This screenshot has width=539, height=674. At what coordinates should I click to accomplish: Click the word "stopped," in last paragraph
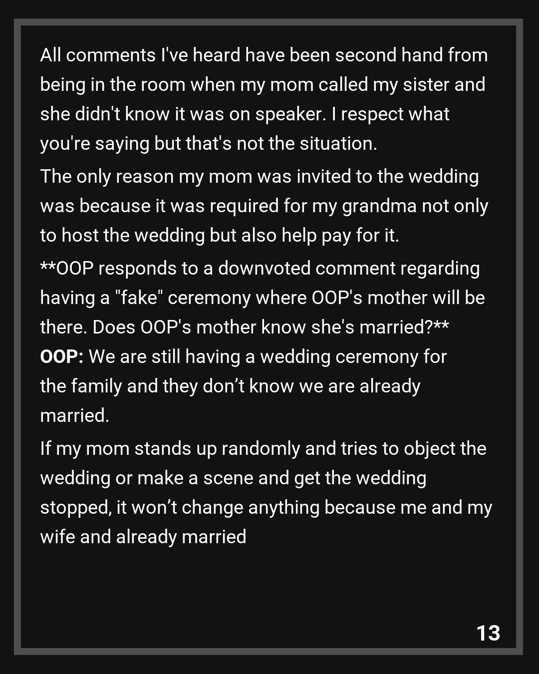point(76,507)
